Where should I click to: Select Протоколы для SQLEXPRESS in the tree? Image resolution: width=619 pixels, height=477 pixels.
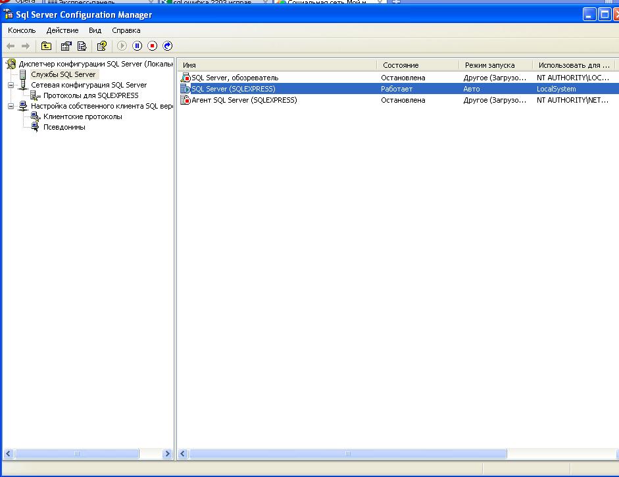[x=91, y=95]
